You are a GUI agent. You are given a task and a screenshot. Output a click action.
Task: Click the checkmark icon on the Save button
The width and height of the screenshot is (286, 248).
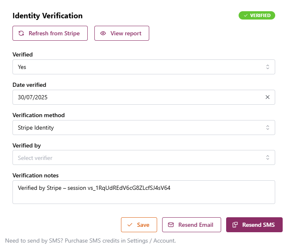coord(130,225)
